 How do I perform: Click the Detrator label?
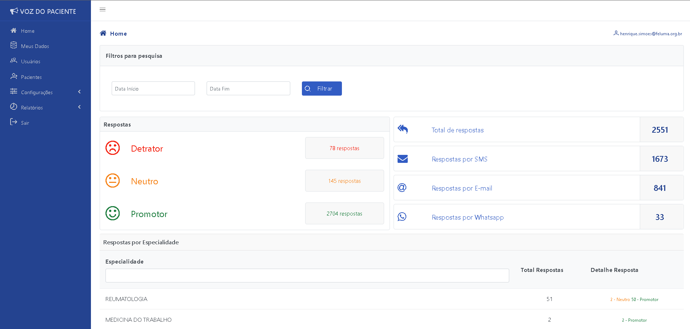click(147, 149)
